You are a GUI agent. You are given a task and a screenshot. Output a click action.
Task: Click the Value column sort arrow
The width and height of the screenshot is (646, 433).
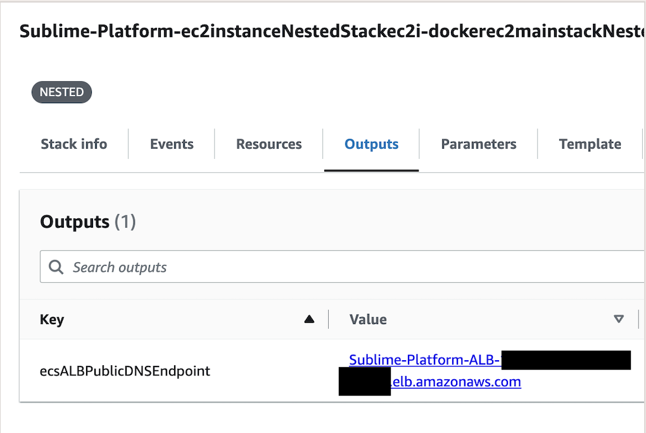point(619,320)
